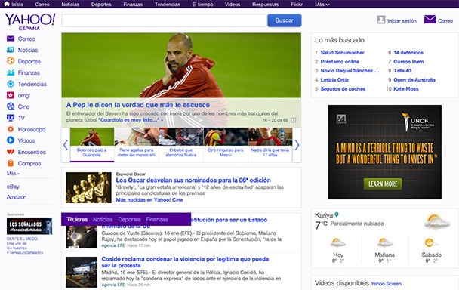Click inside the search input field

point(164,20)
